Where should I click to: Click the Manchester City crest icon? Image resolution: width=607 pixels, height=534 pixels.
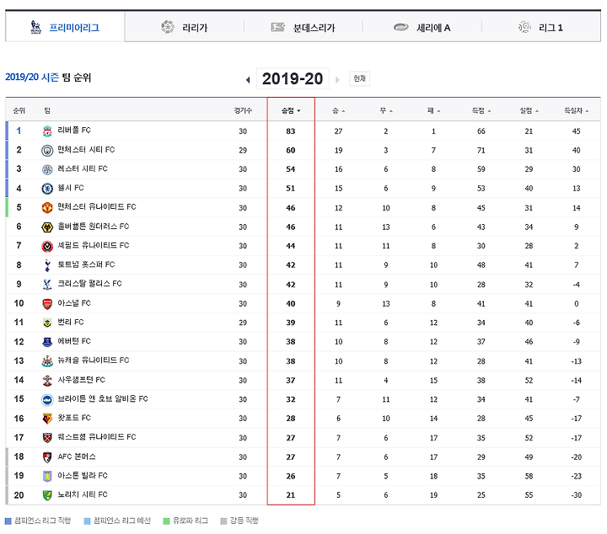(47, 150)
